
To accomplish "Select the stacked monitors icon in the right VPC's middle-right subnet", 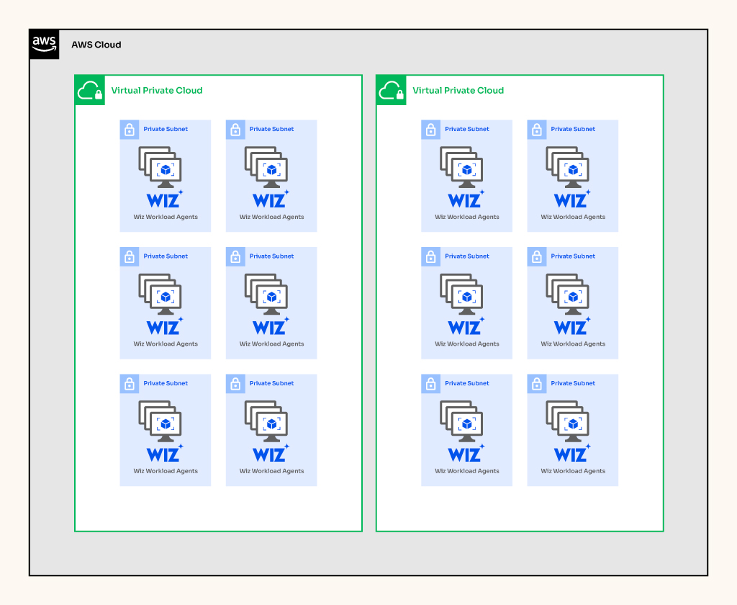I will pos(568,294).
